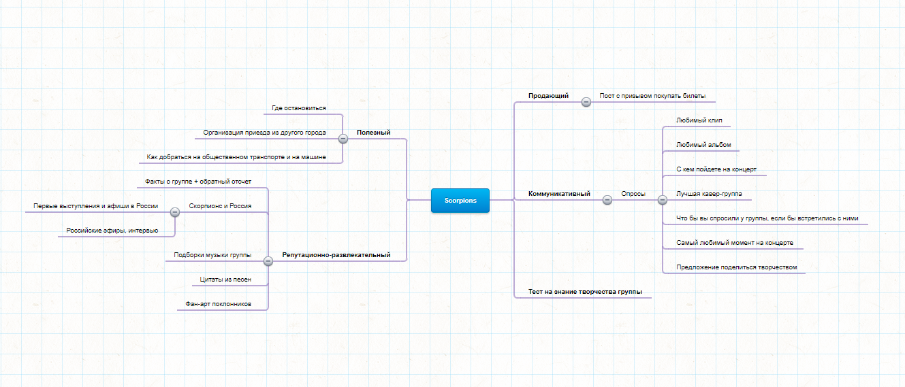905x387 pixels.
Task: Collapse the Коммуникативный branch
Action: tap(607, 200)
